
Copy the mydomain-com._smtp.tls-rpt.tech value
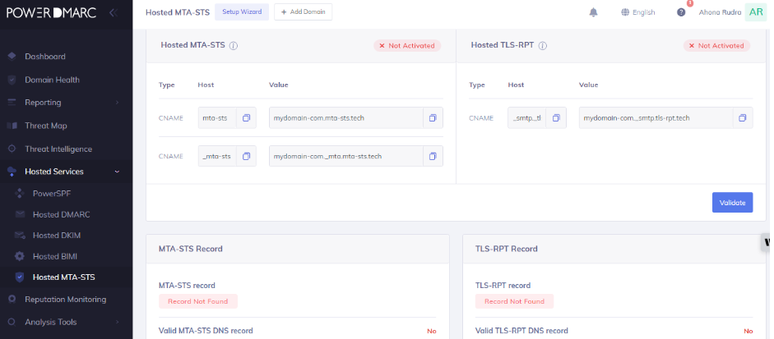click(742, 118)
